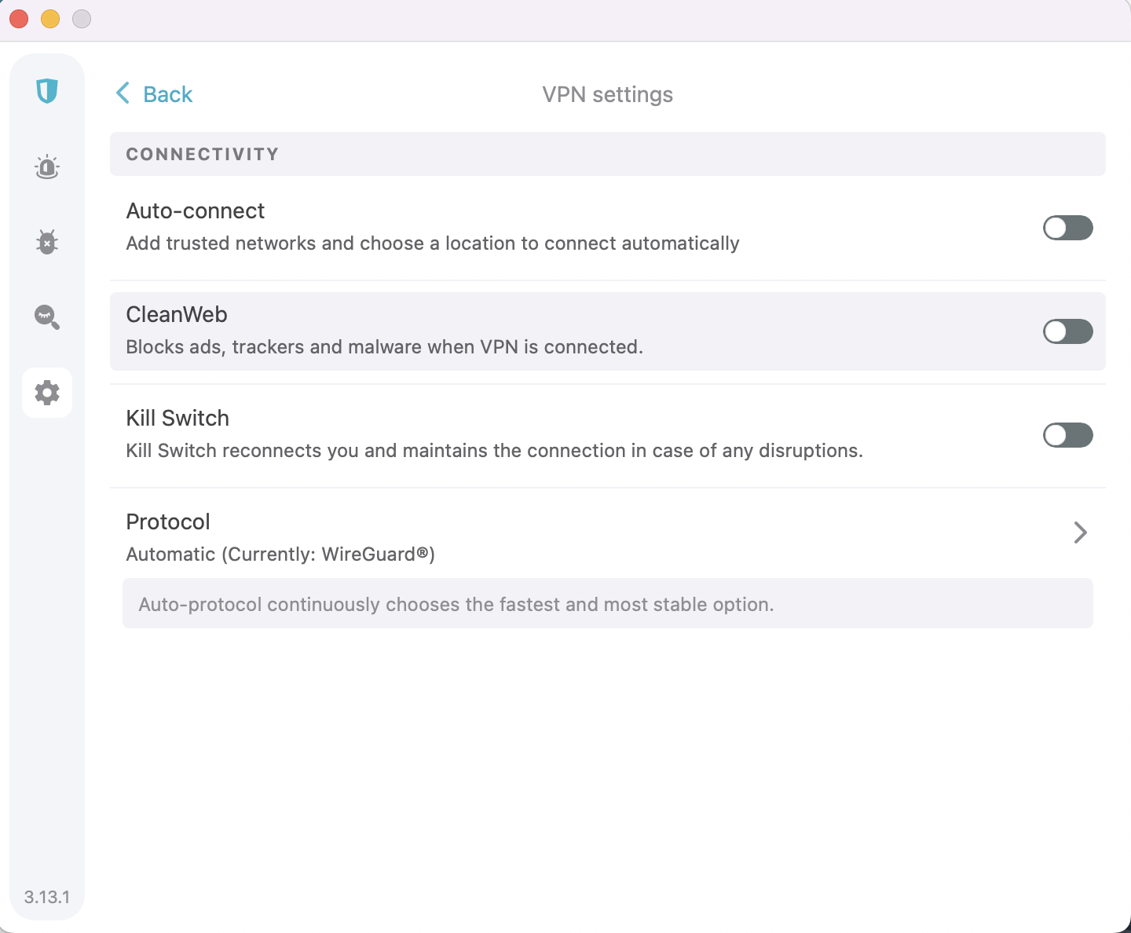Screen dimensions: 1131x933
Task: Select the Settings gear in sidebar
Action: [47, 393]
